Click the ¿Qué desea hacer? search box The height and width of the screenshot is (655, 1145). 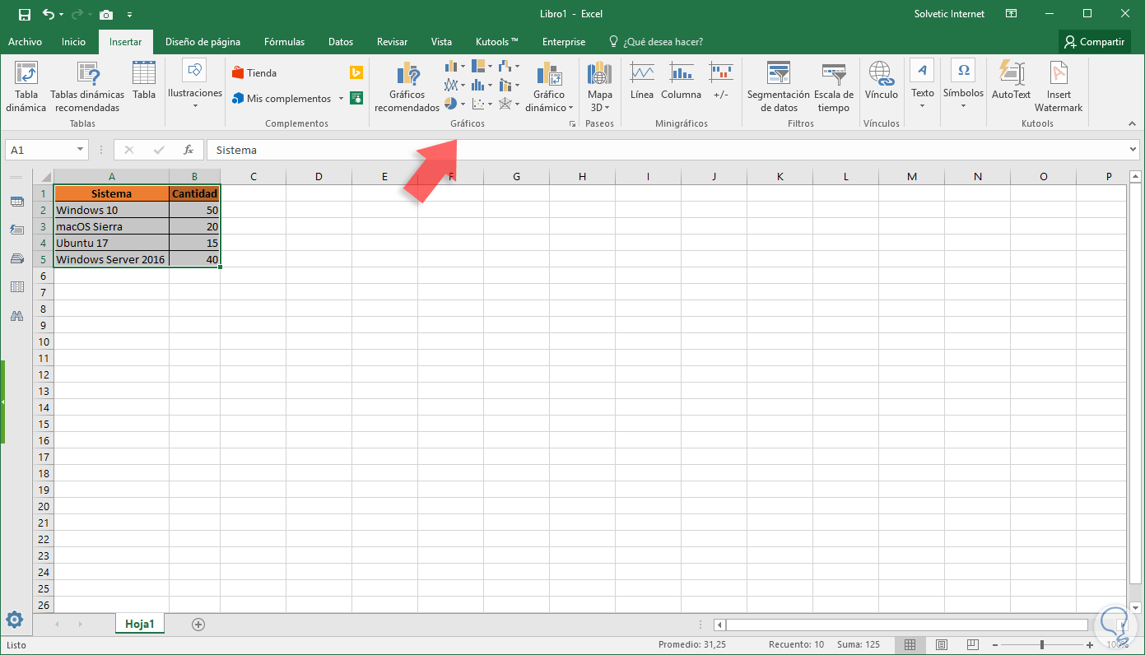(x=655, y=42)
